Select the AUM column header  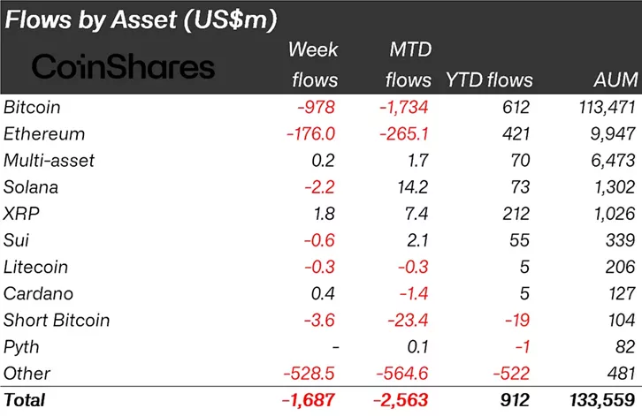click(615, 79)
